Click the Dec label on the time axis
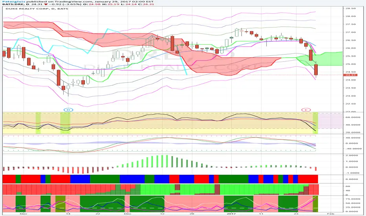Image resolution: width=366 pixels, height=216 pixels. point(128,214)
